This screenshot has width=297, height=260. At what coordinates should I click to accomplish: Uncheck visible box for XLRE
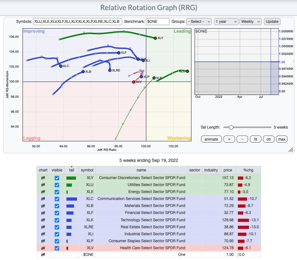tap(57, 227)
